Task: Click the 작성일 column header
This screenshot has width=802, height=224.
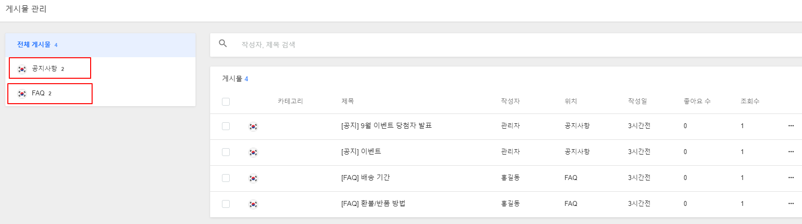Action: coord(637,101)
